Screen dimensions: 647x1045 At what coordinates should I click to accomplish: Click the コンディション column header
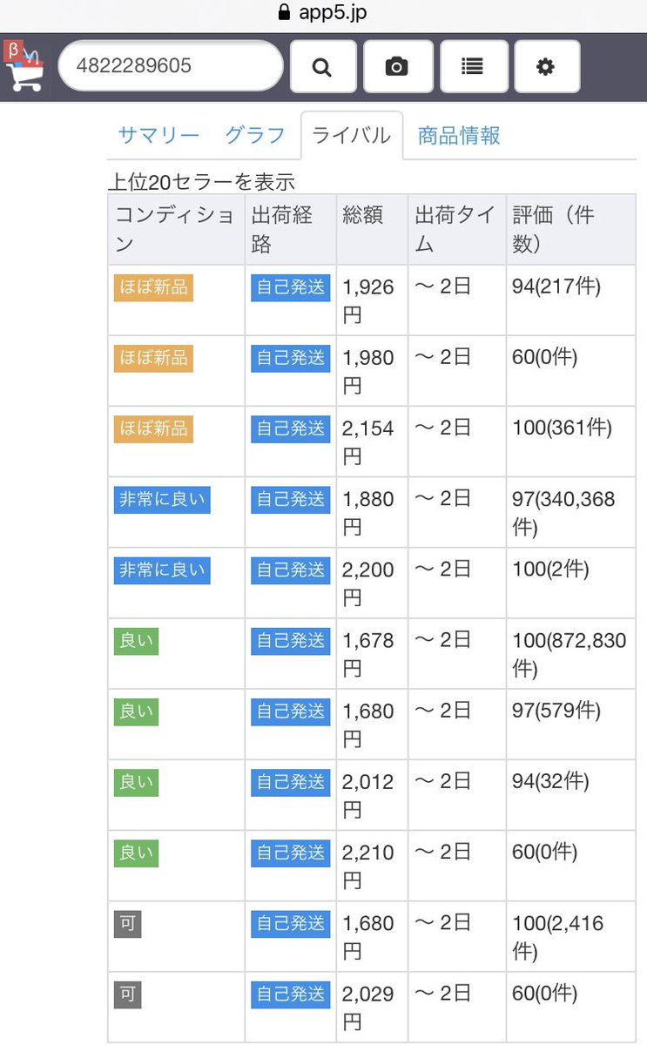pyautogui.click(x=175, y=229)
